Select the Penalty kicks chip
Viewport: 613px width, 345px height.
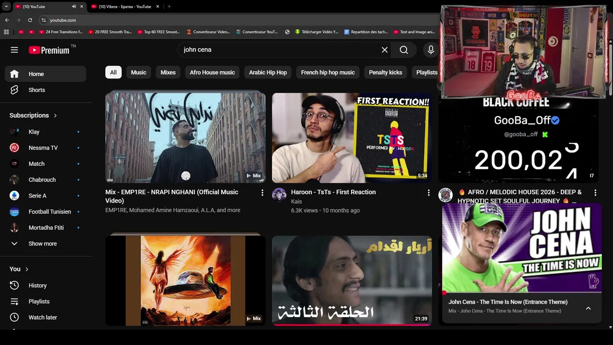[x=386, y=72]
